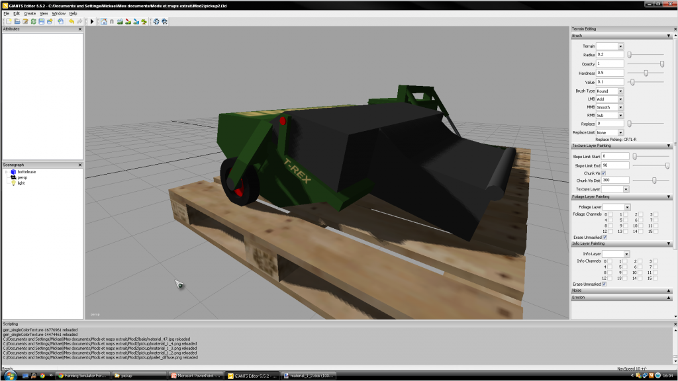Enable Foliage Channel 0 checkbox

pyautogui.click(x=610, y=214)
